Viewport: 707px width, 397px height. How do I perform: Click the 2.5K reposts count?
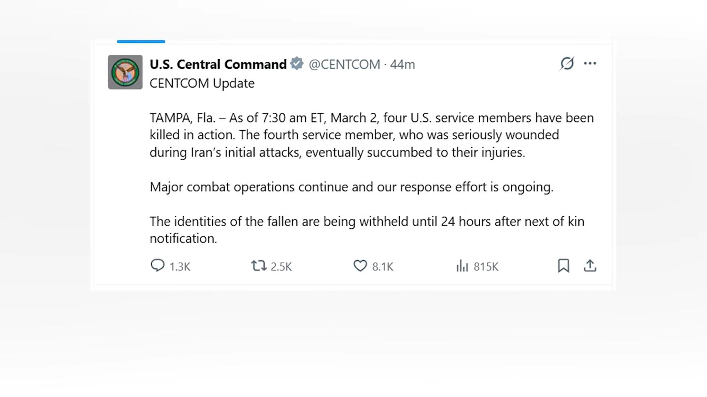[x=281, y=267]
